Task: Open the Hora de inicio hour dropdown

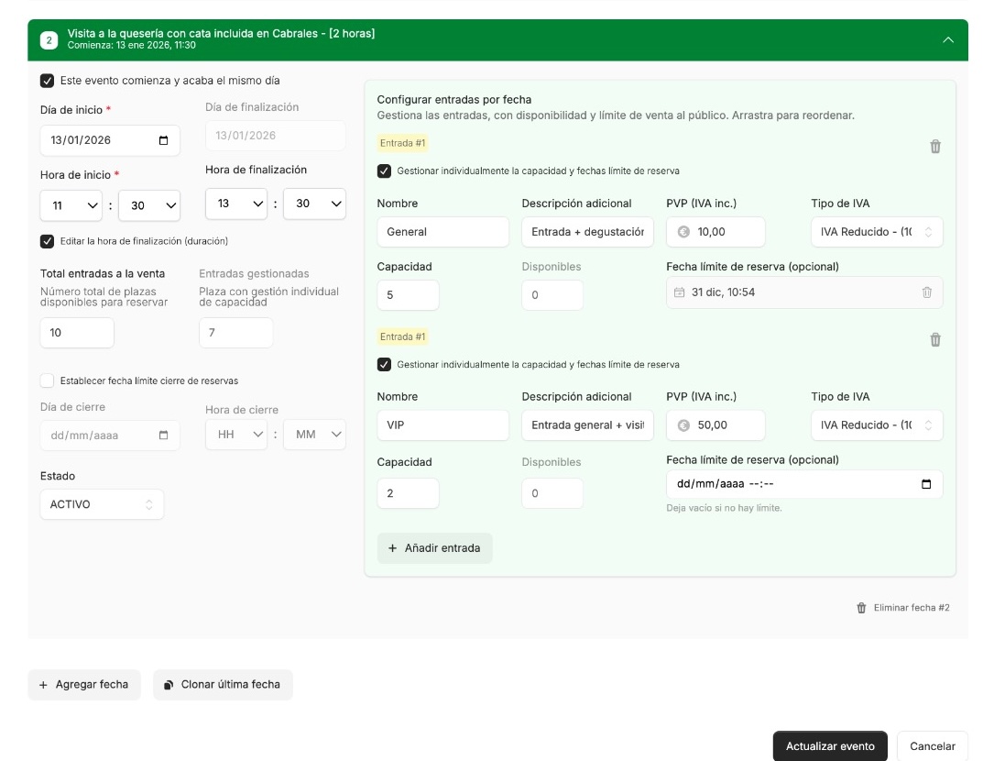Action: [71, 205]
